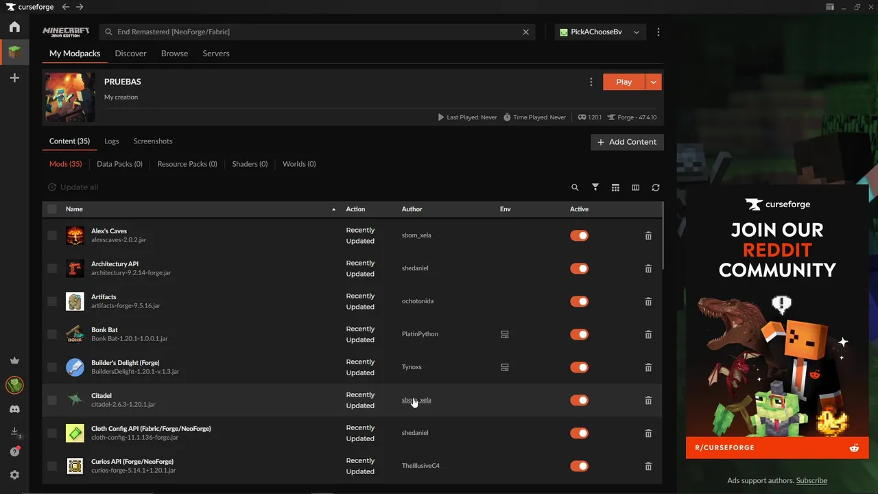Open the user avatar in sidebar
This screenshot has width=878, height=494.
pos(14,385)
